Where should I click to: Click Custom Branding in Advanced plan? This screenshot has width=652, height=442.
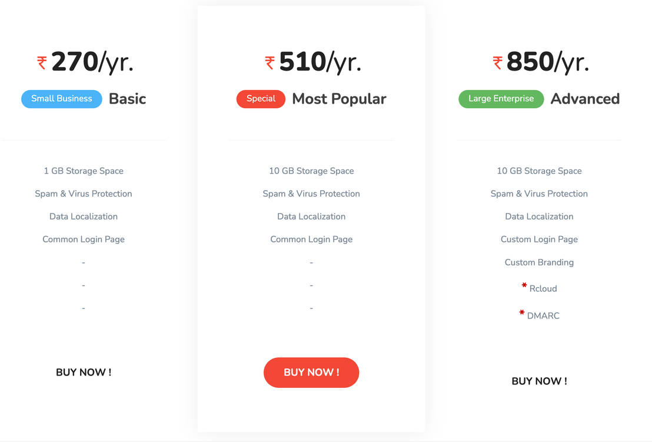[539, 262]
